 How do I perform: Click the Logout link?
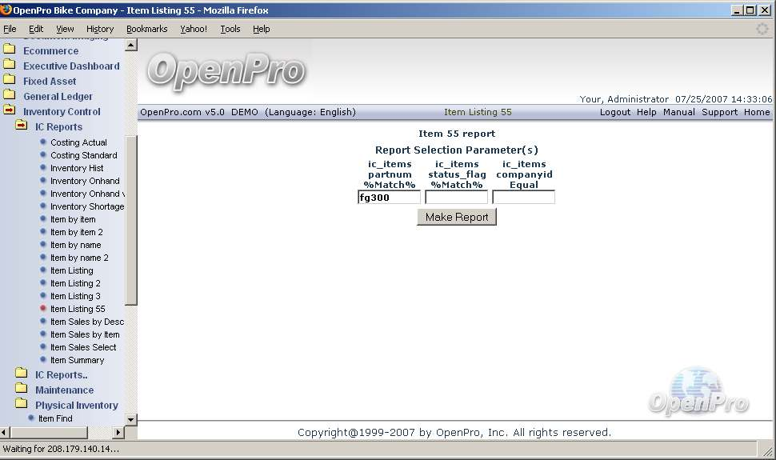click(x=614, y=112)
